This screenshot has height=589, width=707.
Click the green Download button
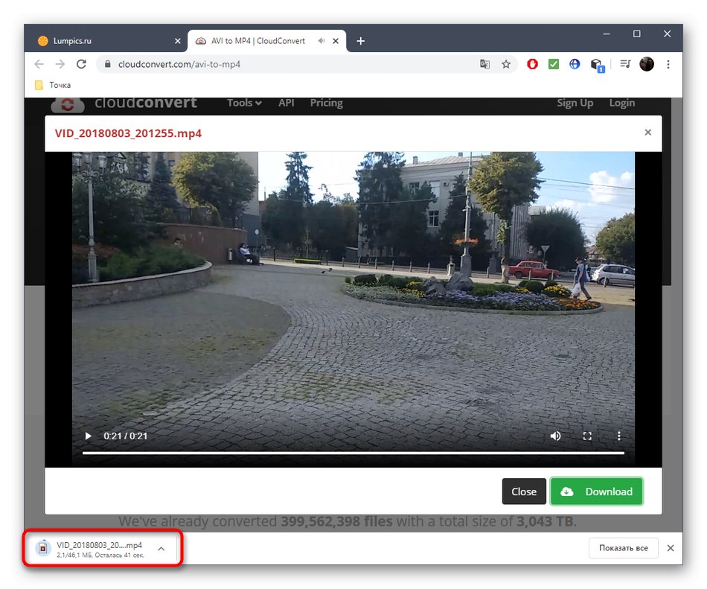point(596,491)
